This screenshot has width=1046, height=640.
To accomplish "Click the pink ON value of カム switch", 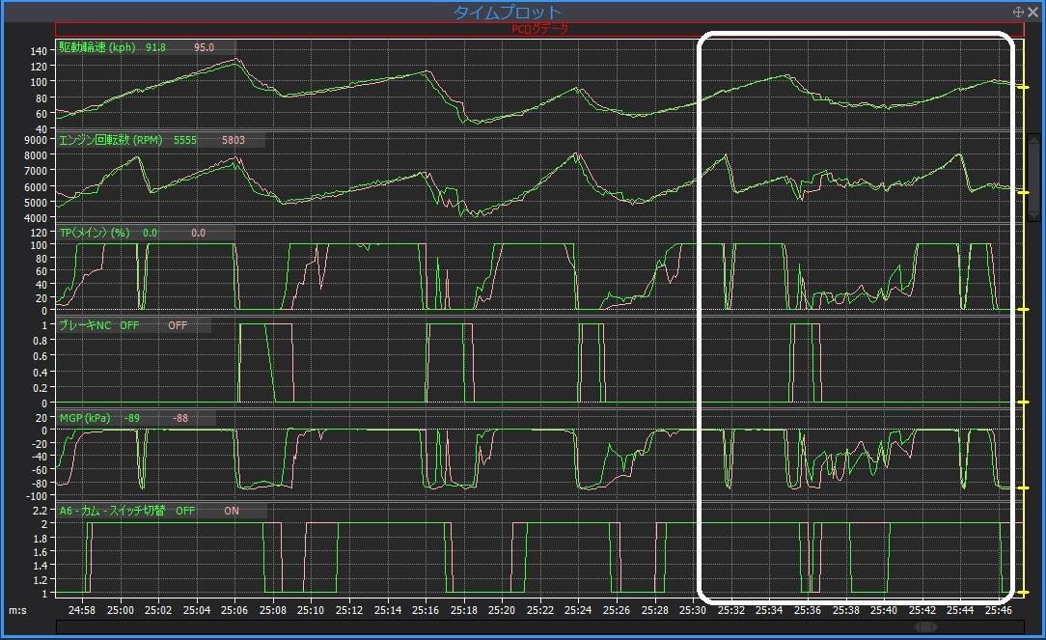I will (x=232, y=512).
